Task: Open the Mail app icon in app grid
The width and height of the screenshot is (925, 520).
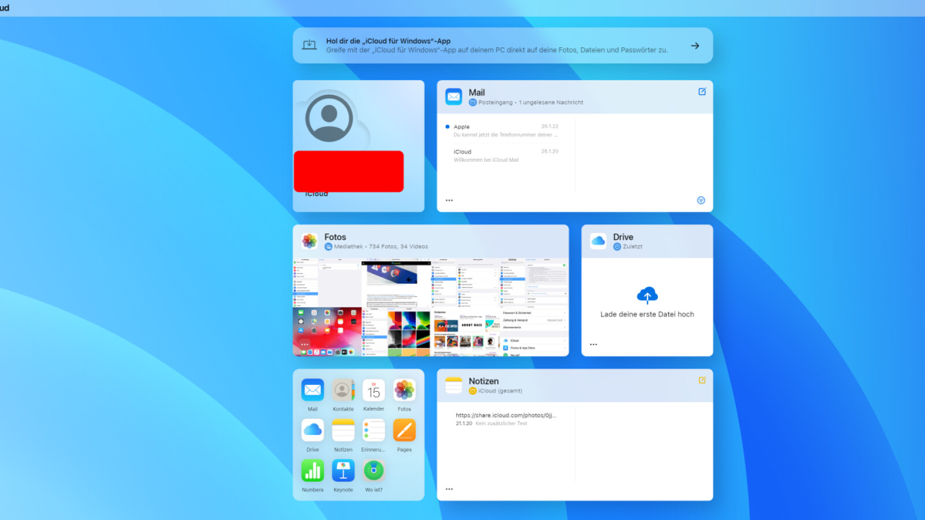Action: coord(312,391)
